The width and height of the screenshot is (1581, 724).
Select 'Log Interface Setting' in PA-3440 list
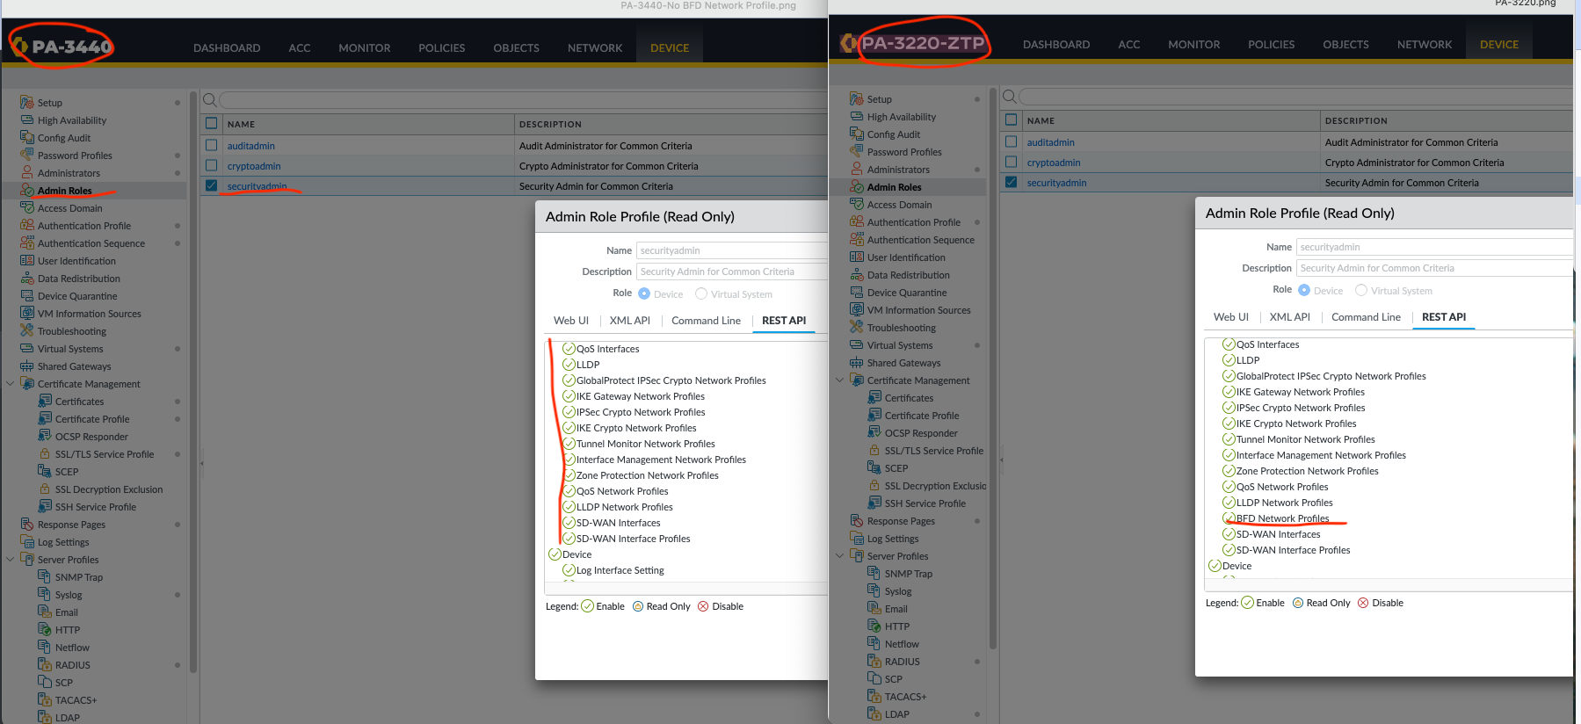620,570
